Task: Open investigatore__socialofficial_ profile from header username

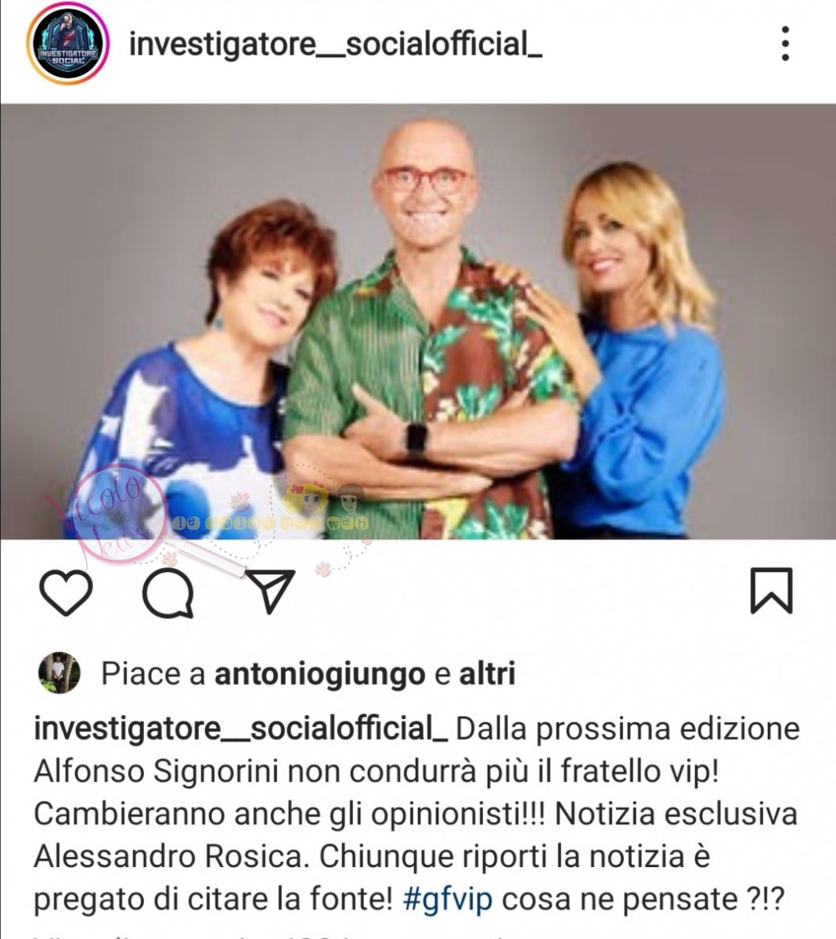Action: coord(335,45)
